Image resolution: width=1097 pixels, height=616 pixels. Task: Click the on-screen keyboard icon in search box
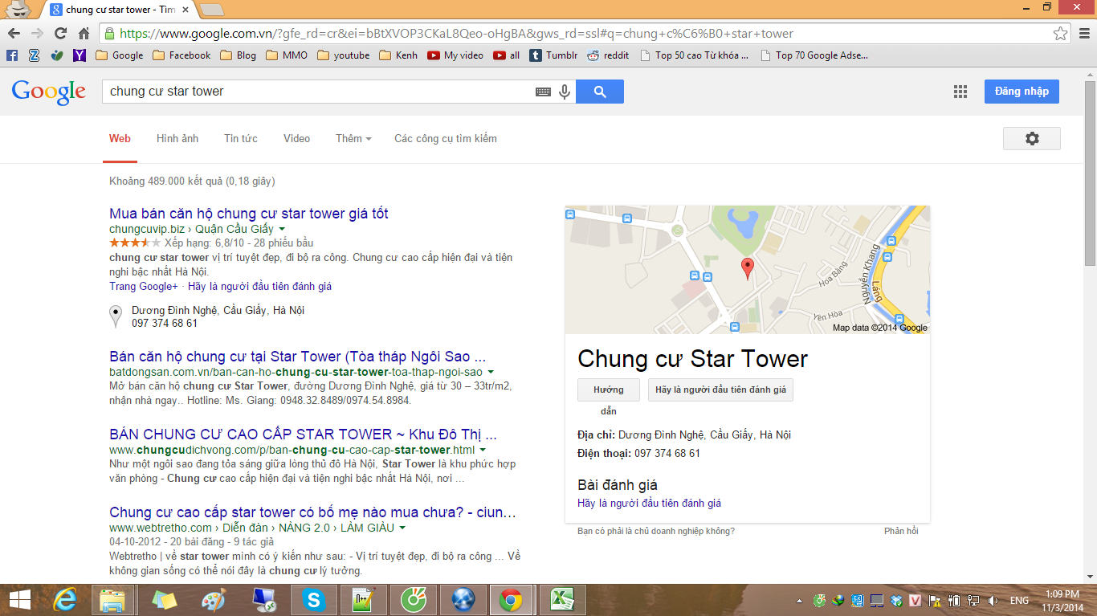[x=544, y=92]
